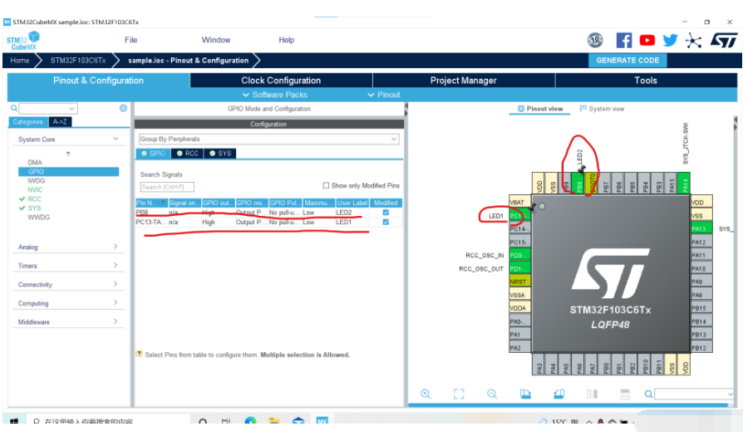Screen dimensions: 743x436
Task: Click the PB8 pin on chip
Action: click(x=579, y=184)
